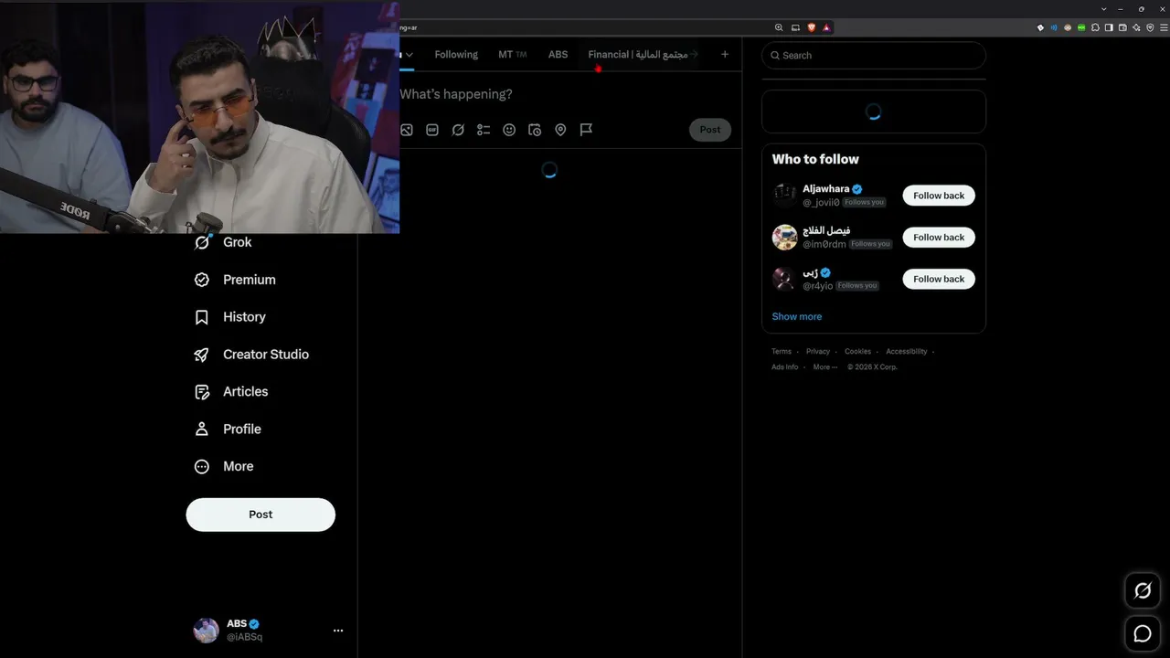Open Brave Leo AI sparkle icon

pos(1136,27)
